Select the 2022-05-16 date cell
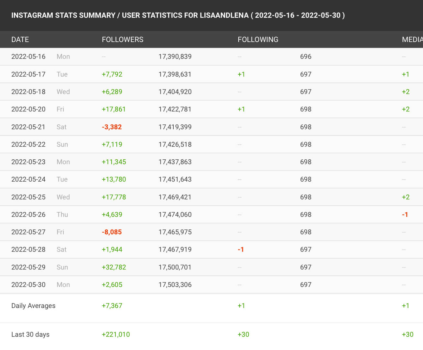The width and height of the screenshot is (423, 350). tap(28, 57)
